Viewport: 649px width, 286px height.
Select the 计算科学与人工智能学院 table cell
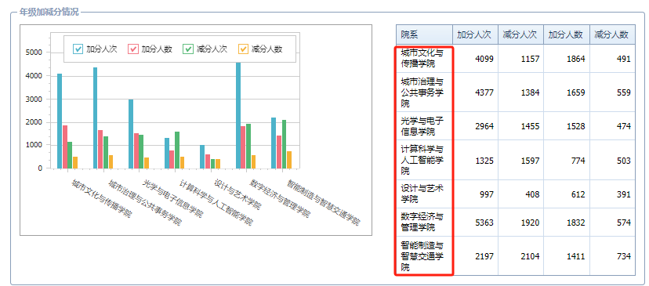pos(424,160)
